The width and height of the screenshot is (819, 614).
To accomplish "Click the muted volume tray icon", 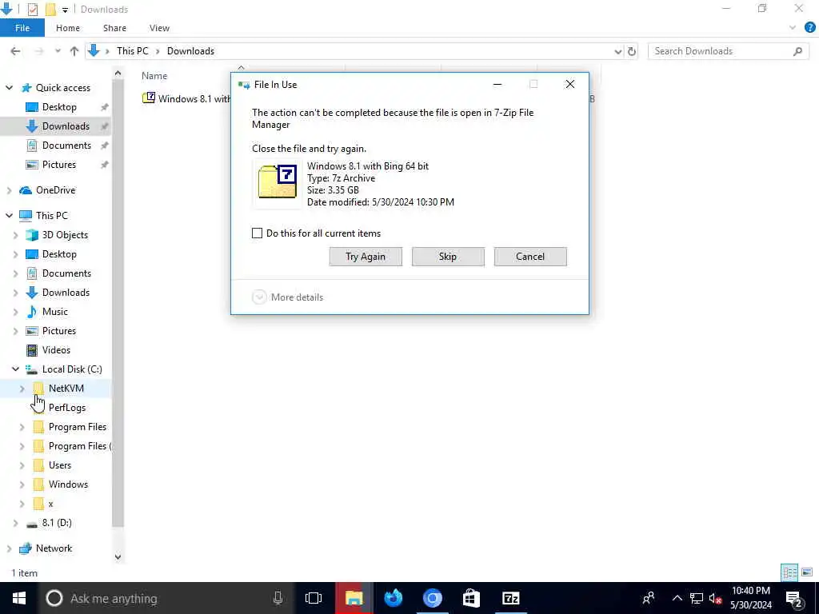I will point(715,598).
